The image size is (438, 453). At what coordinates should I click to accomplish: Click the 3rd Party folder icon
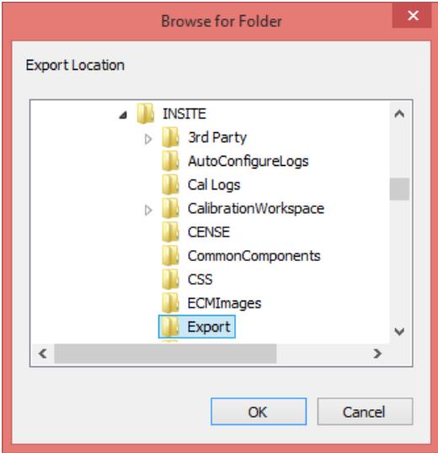pyautogui.click(x=170, y=137)
